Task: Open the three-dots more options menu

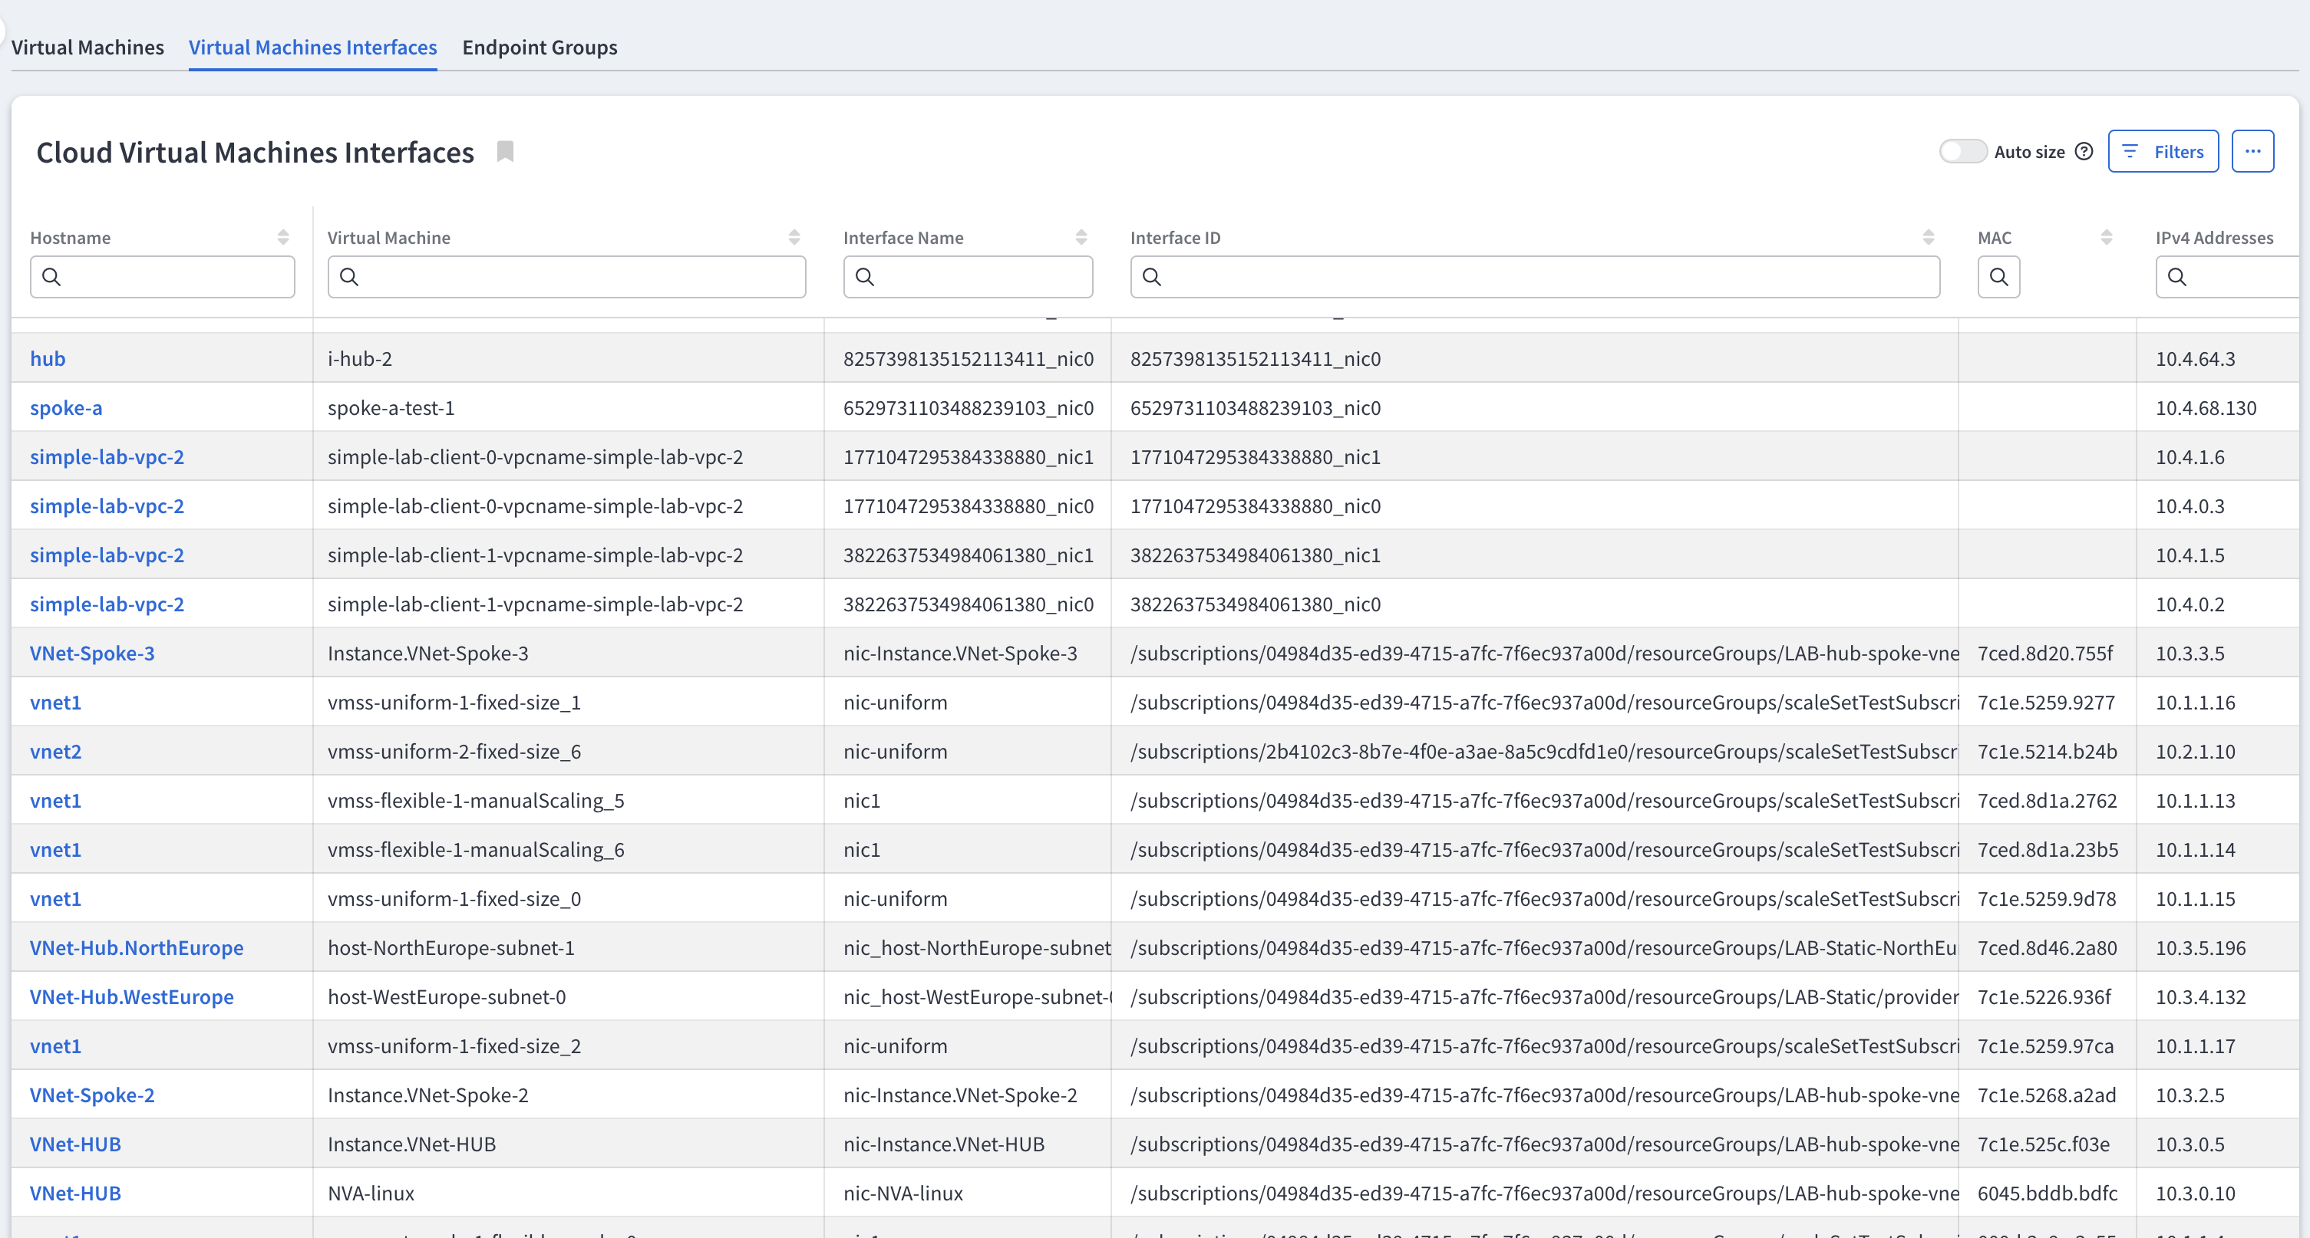Action: 2252,152
